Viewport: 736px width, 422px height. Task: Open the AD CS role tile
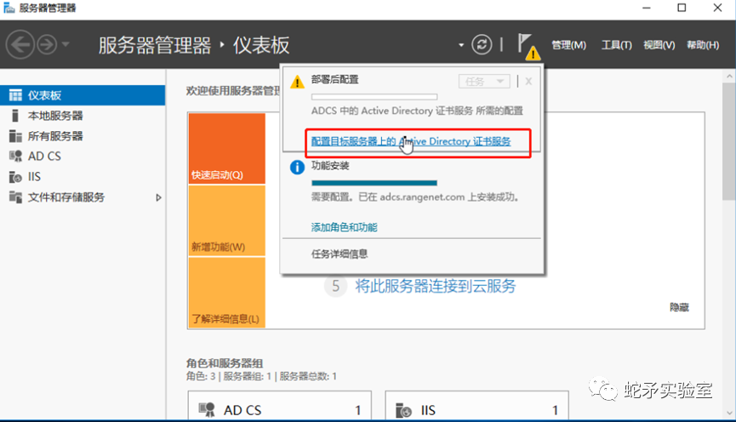pyautogui.click(x=280, y=406)
